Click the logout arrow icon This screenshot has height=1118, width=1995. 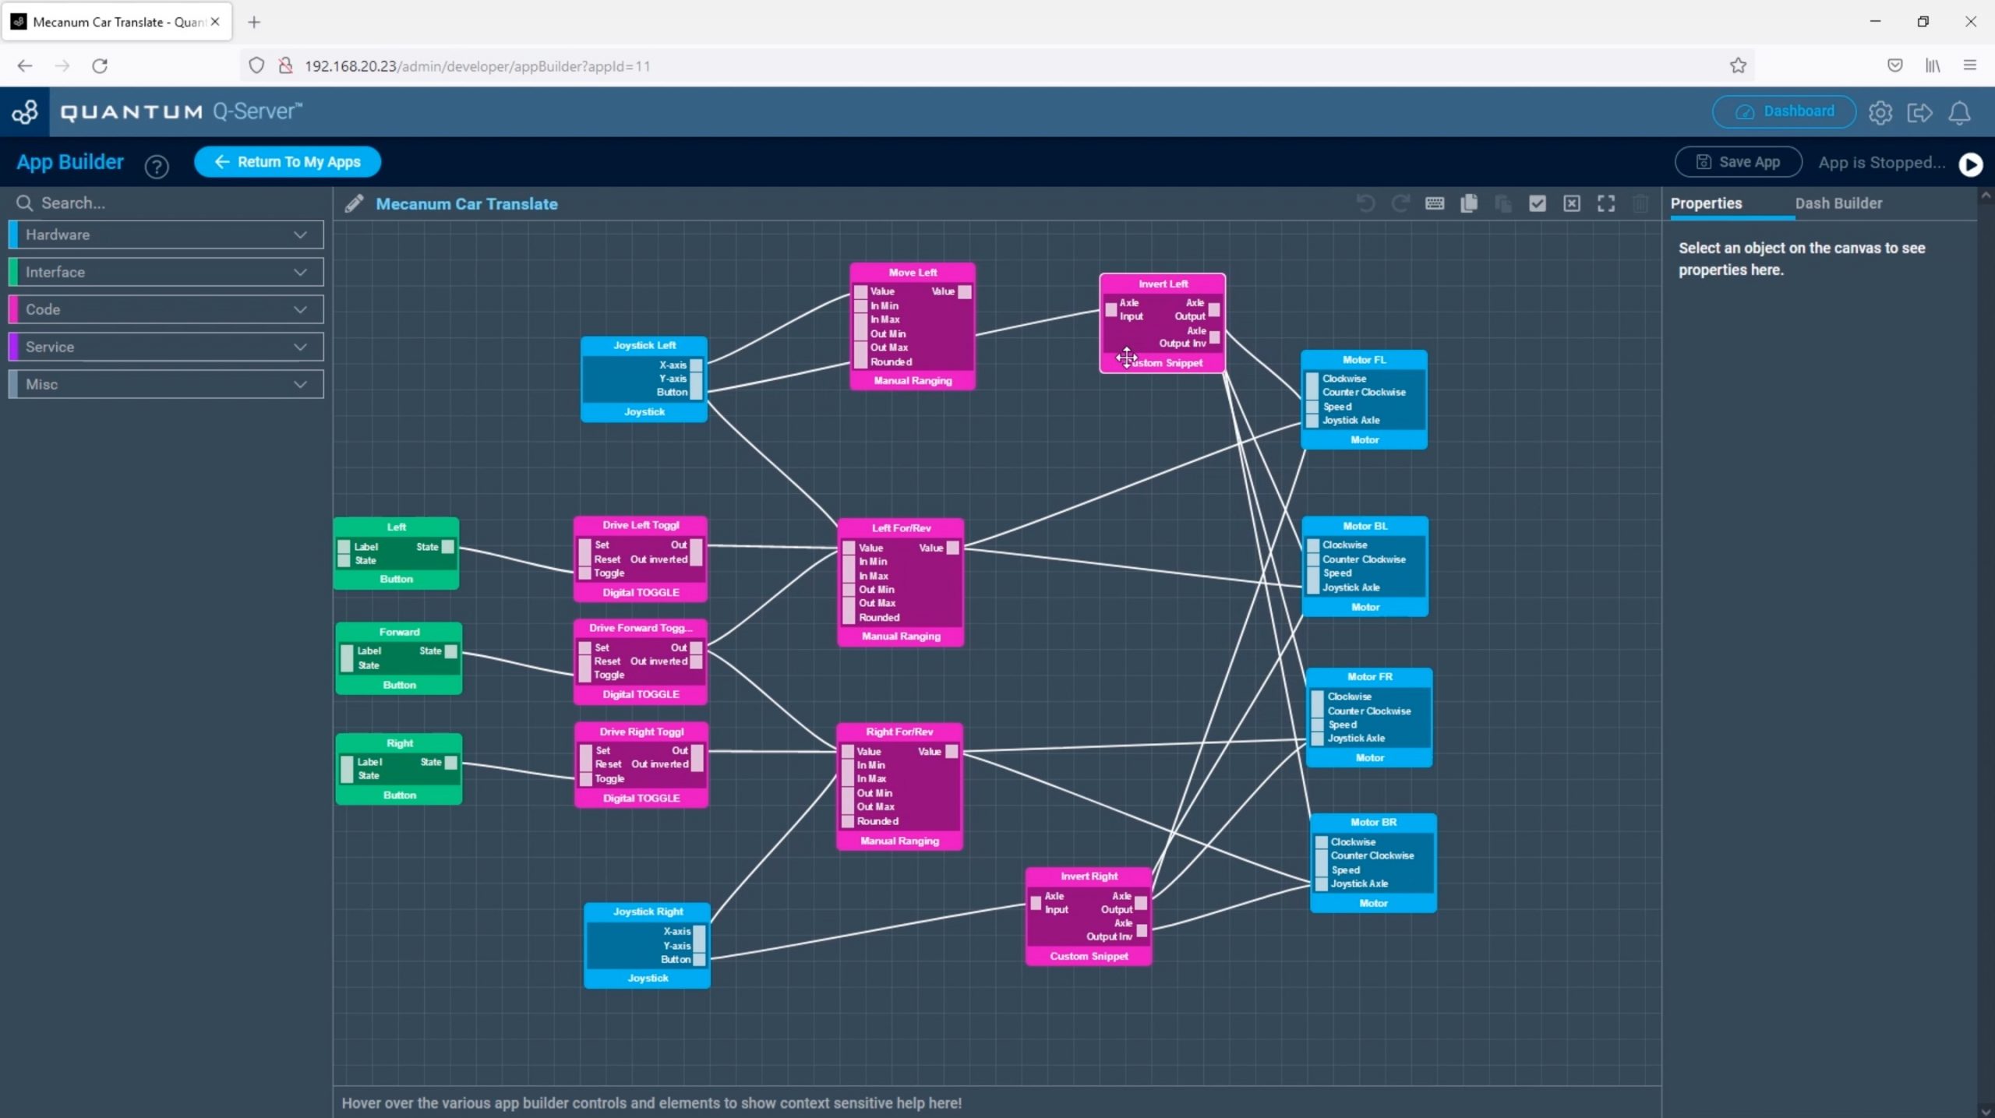tap(1919, 113)
